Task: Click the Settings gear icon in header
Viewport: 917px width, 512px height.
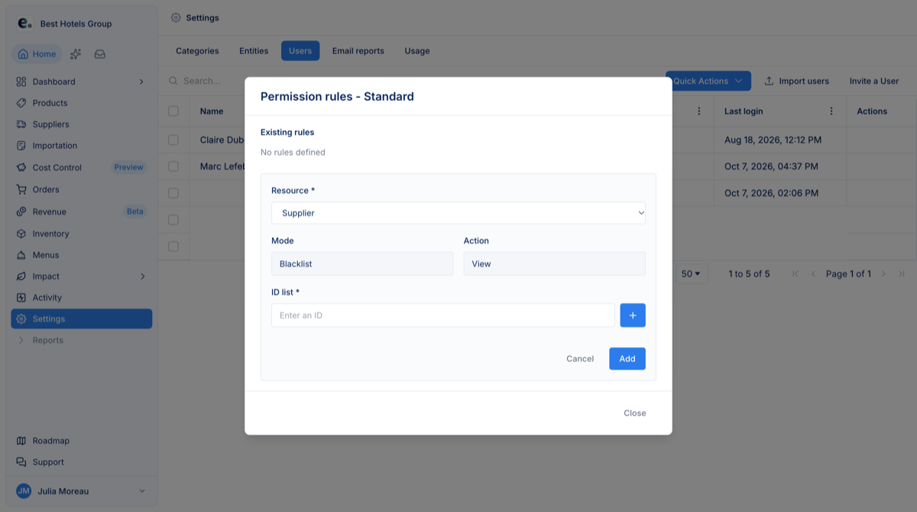Action: pos(176,18)
